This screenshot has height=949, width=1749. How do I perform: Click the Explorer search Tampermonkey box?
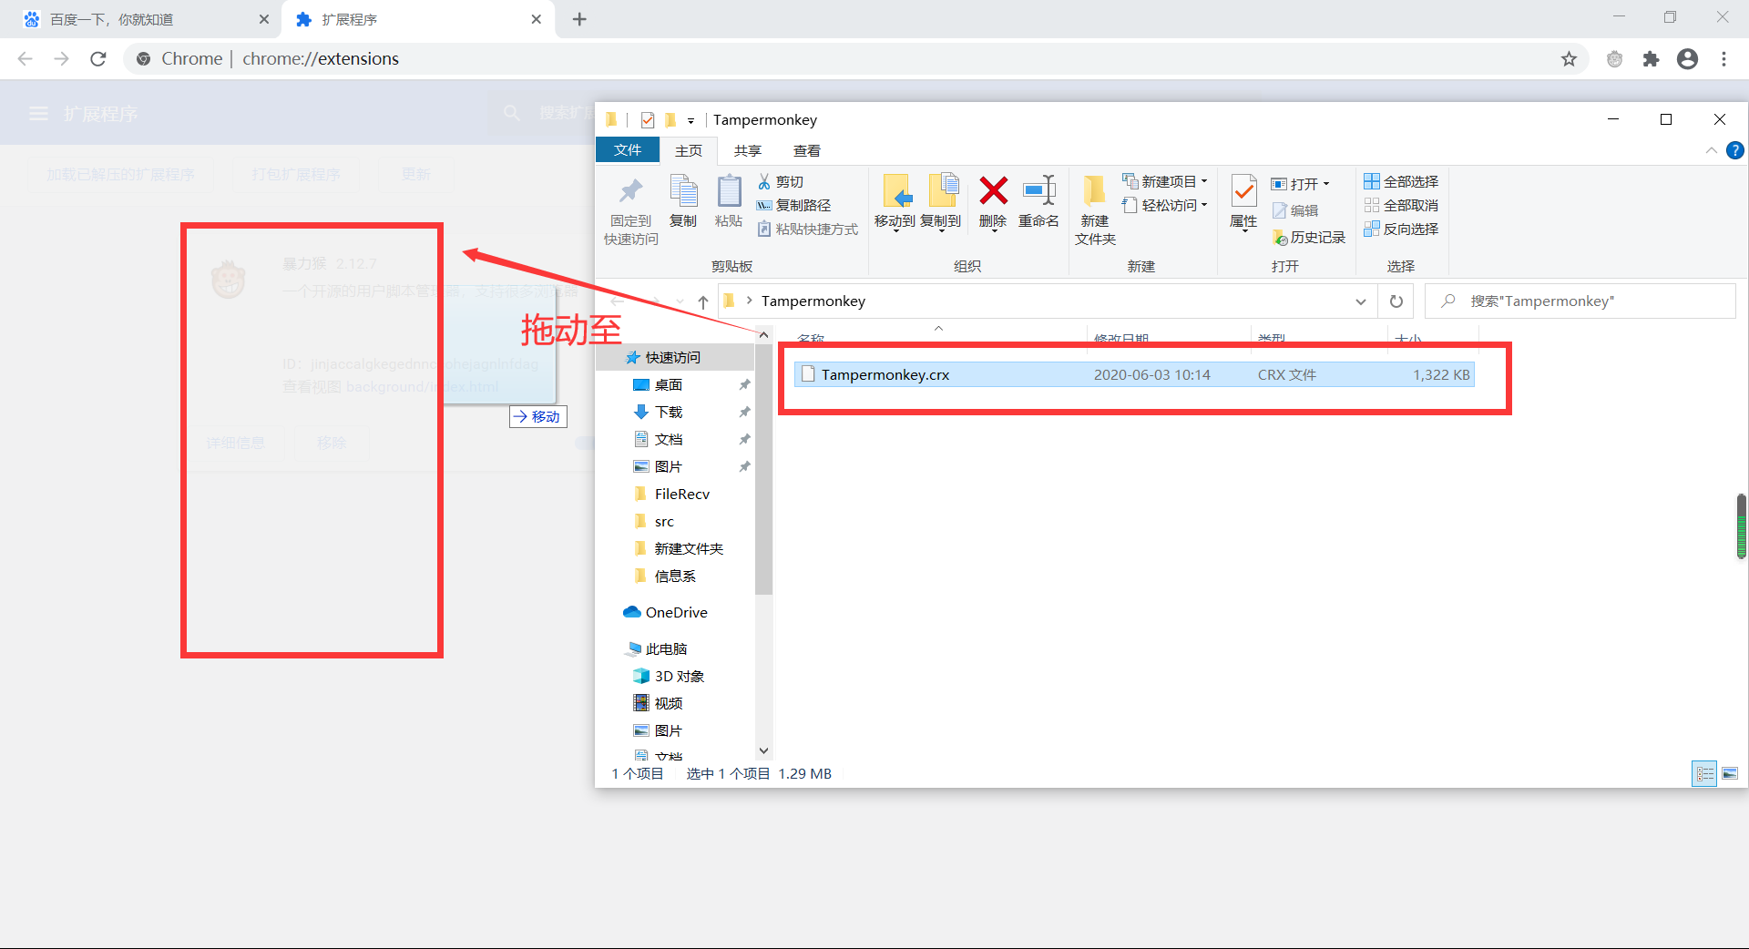click(x=1580, y=301)
